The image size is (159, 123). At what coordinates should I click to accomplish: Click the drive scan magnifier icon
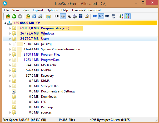[75, 16]
